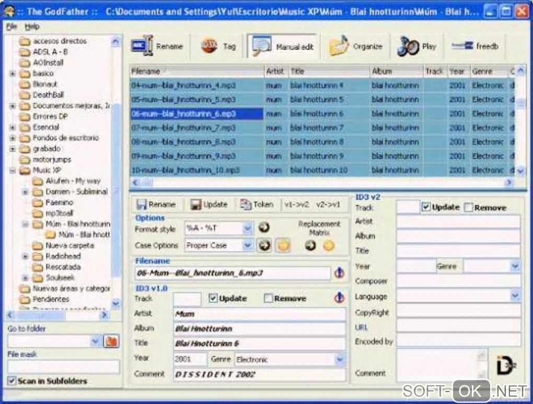This screenshot has height=404, width=533.
Task: Click the v2->v1 copy button
Action: click(328, 205)
